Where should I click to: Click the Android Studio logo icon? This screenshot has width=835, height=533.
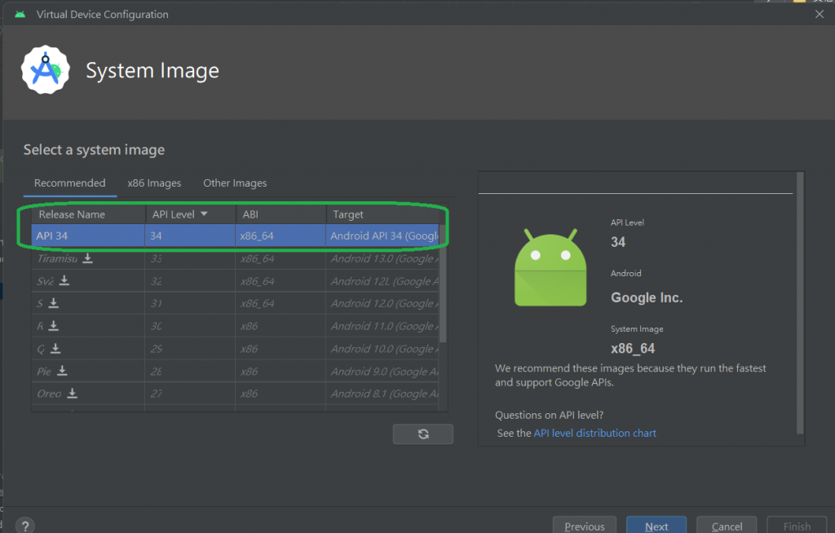click(46, 70)
